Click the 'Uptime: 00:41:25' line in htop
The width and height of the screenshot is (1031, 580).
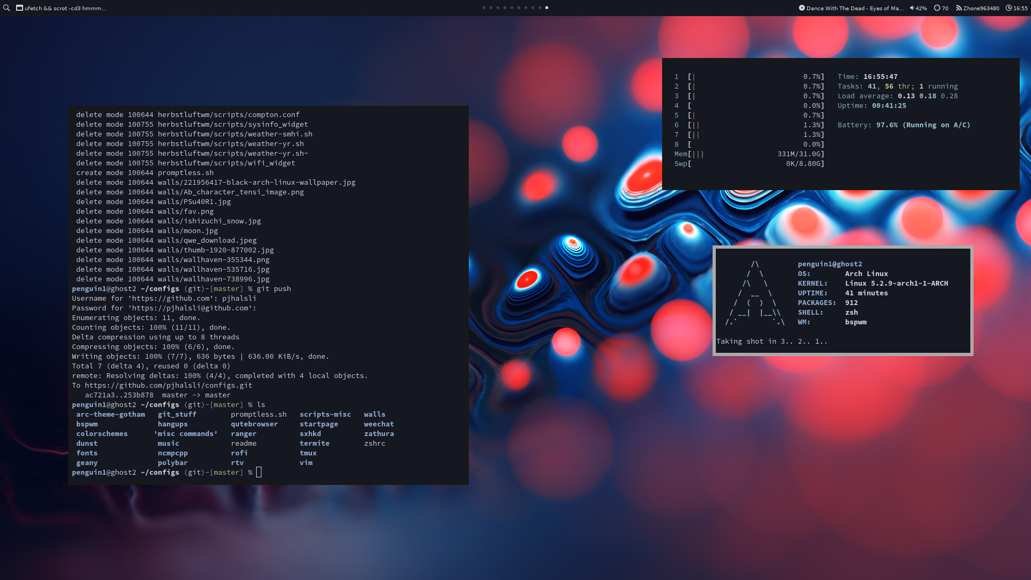872,105
